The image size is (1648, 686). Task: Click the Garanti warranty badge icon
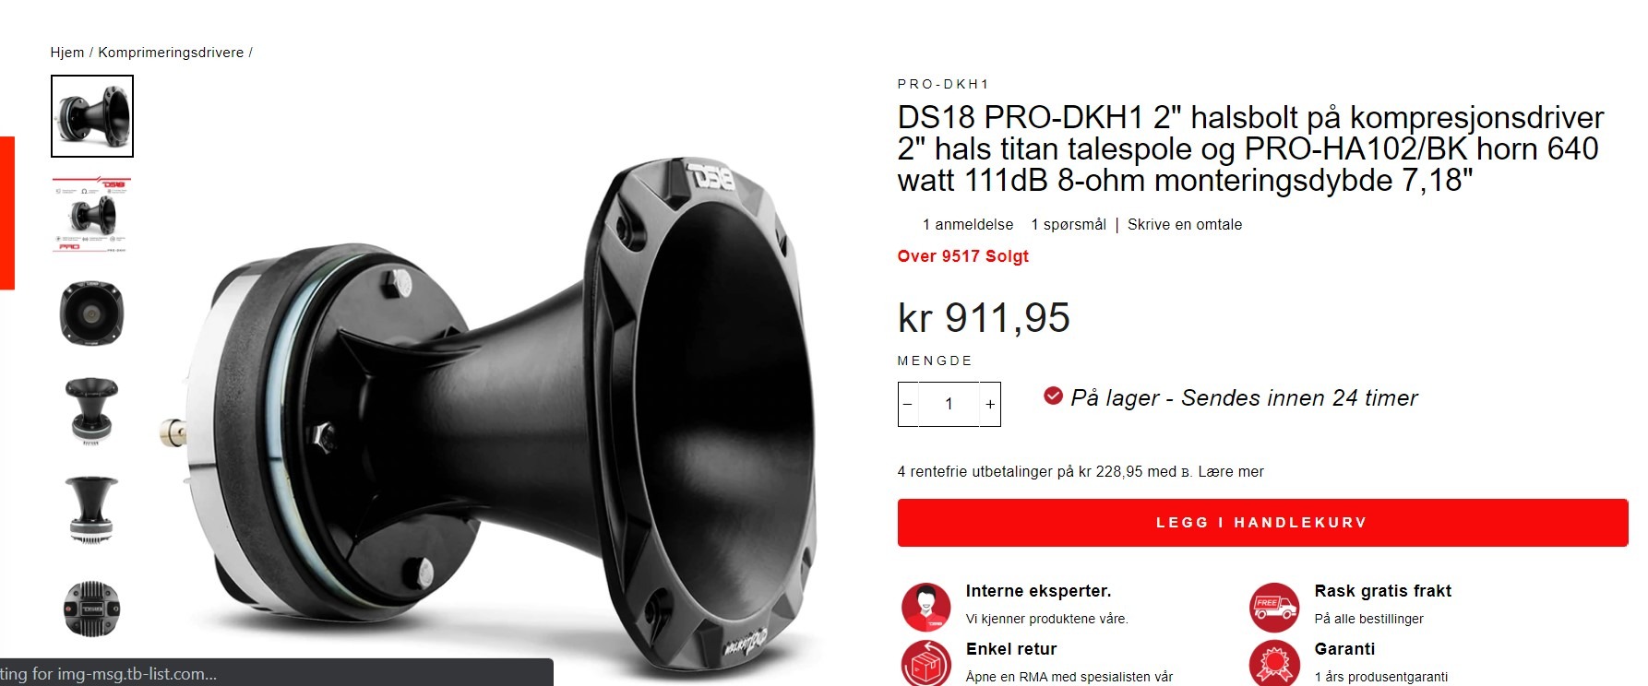coord(1274,662)
